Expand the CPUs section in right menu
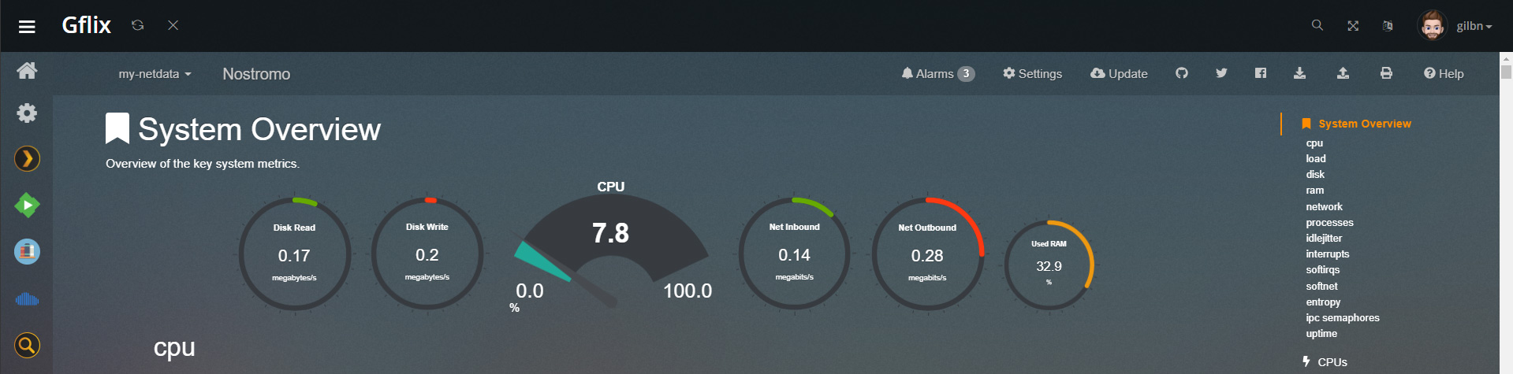The height and width of the screenshot is (374, 1513). 1332,362
